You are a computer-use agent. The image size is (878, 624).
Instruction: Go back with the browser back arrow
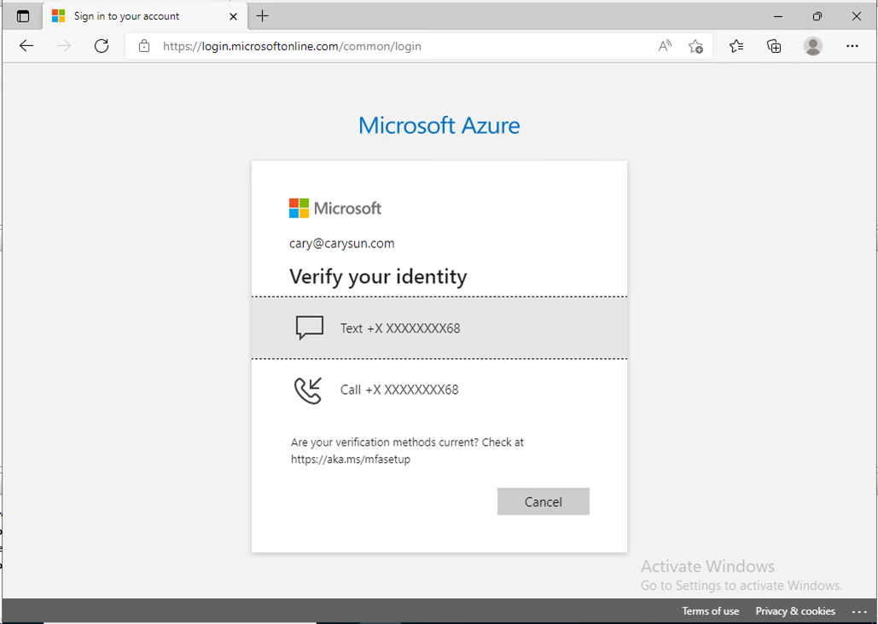click(26, 46)
